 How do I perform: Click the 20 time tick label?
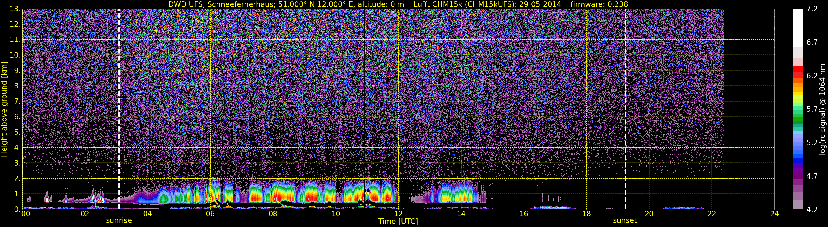649,214
